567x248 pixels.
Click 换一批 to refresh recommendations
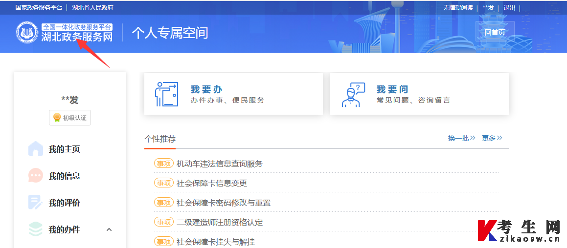(x=461, y=138)
